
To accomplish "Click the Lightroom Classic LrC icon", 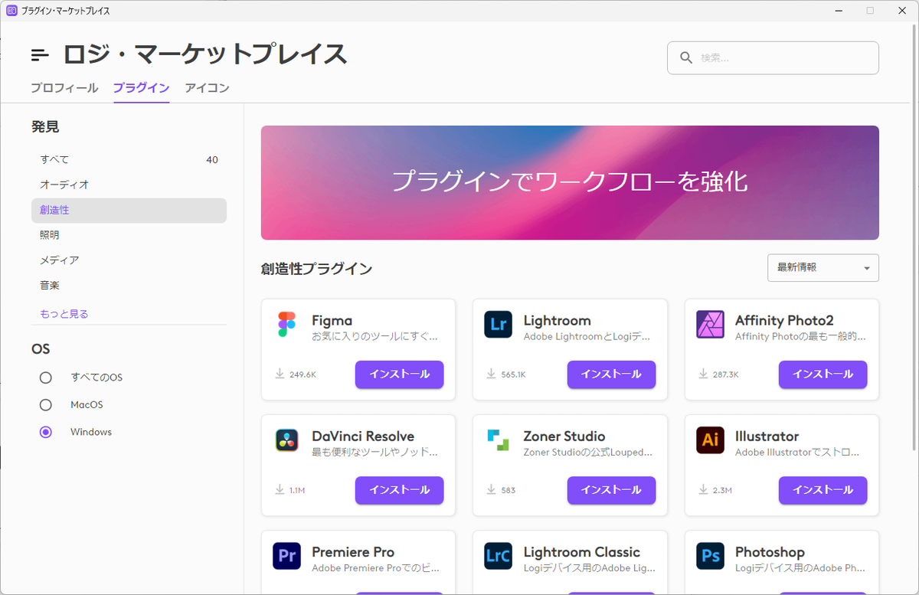I will pos(499,556).
